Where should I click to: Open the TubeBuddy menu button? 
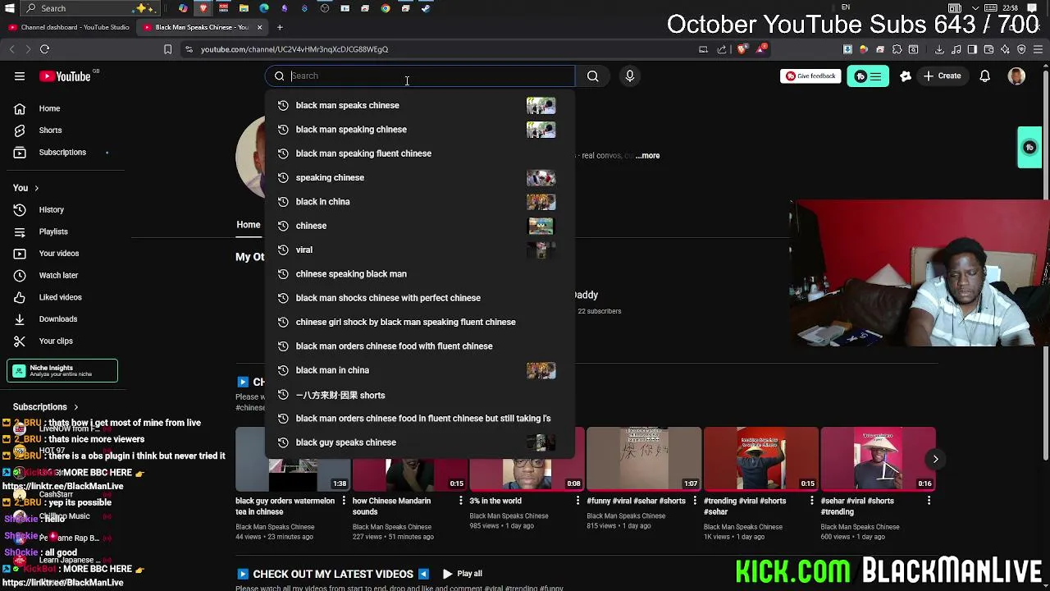(868, 76)
